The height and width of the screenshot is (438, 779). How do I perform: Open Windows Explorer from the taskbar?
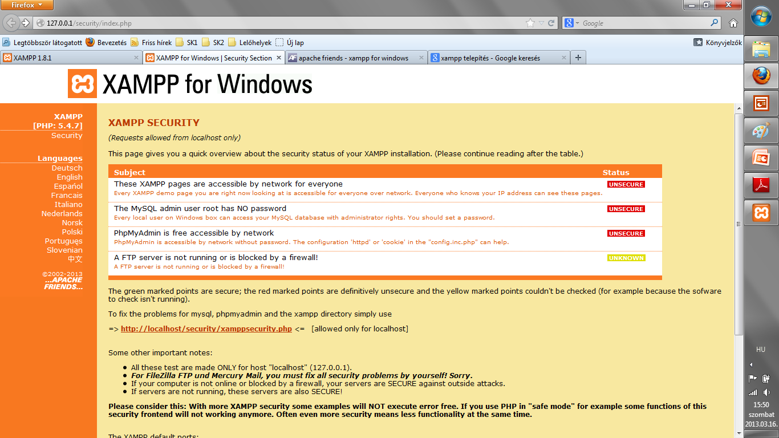point(761,48)
